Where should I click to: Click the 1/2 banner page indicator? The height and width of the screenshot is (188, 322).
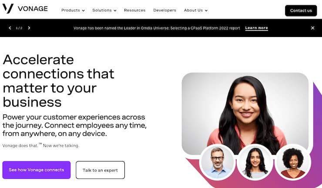[x=19, y=28]
